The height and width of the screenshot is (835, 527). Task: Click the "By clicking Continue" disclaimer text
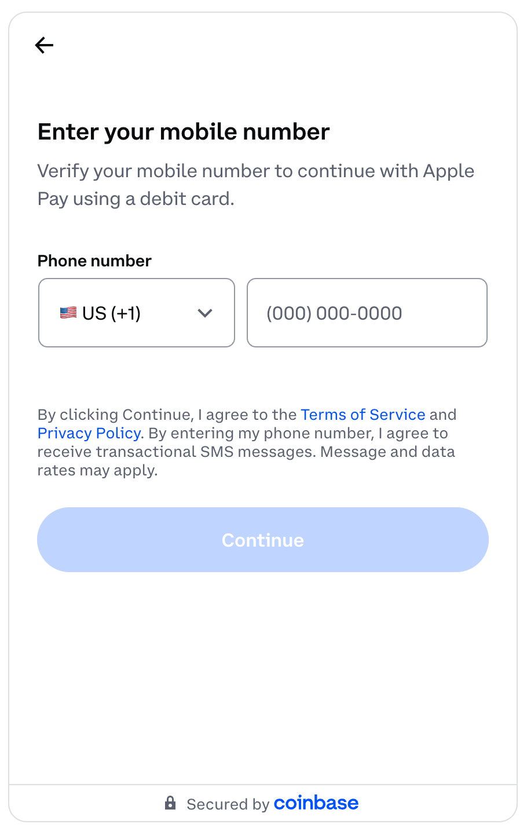[168, 415]
